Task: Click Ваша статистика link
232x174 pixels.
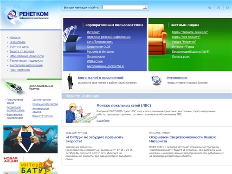Action: tap(43, 116)
